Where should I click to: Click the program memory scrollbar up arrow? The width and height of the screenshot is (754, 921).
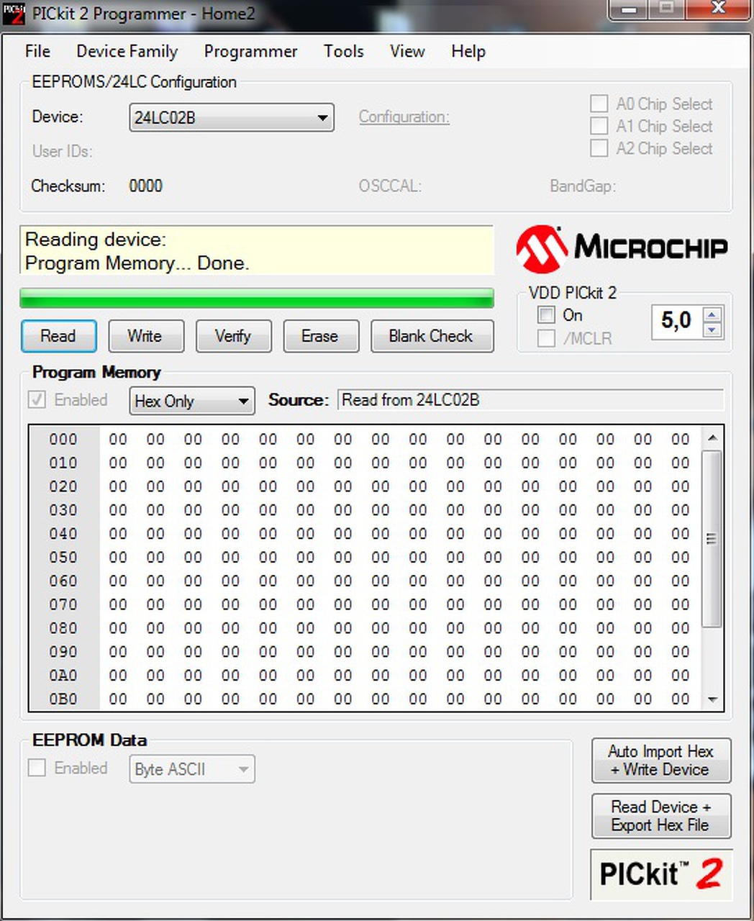click(x=712, y=437)
